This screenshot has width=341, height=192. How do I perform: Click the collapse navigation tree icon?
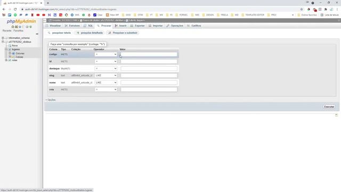point(37,34)
